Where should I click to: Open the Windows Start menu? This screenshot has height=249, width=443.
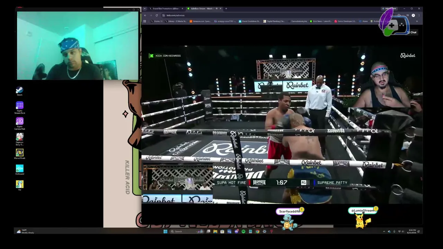click(x=165, y=231)
